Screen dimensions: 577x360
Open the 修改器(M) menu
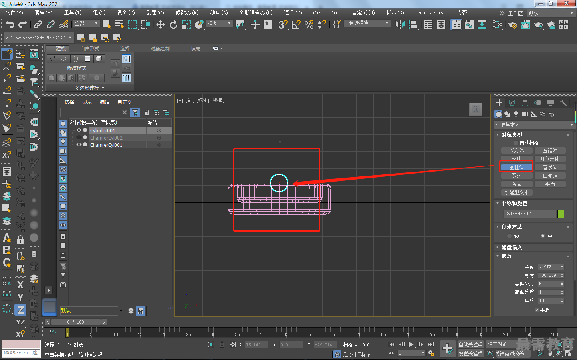point(187,13)
